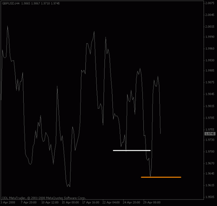This screenshot has height=206, width=217.
Task: Click the price scale value 1.9990
Action: pos(210,37)
